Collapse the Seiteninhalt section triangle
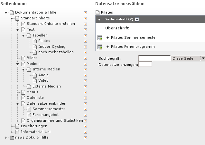 coord(99,20)
